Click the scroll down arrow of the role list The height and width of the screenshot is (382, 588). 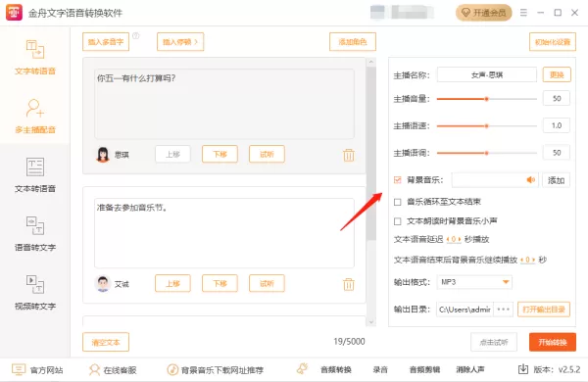pos(371,321)
